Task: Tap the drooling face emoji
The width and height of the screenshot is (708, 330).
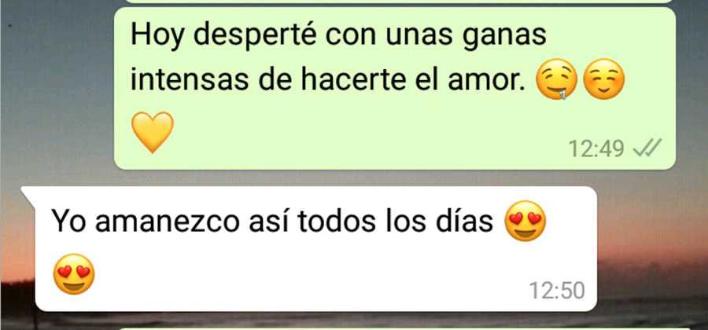Action: point(556,79)
